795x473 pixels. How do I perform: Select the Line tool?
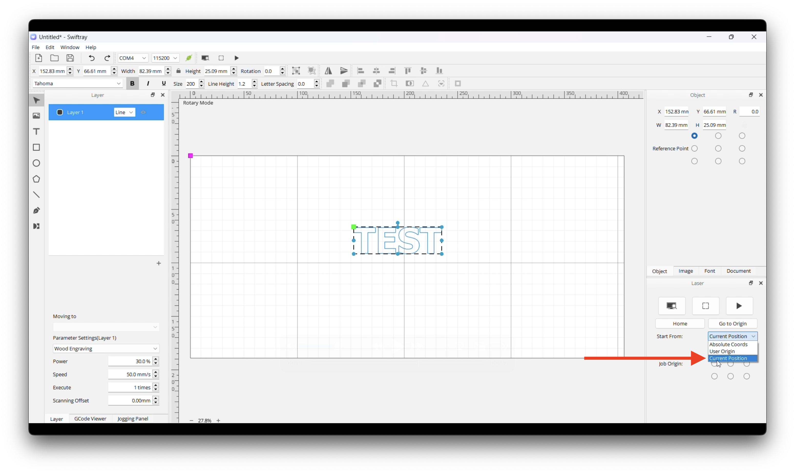pyautogui.click(x=36, y=195)
